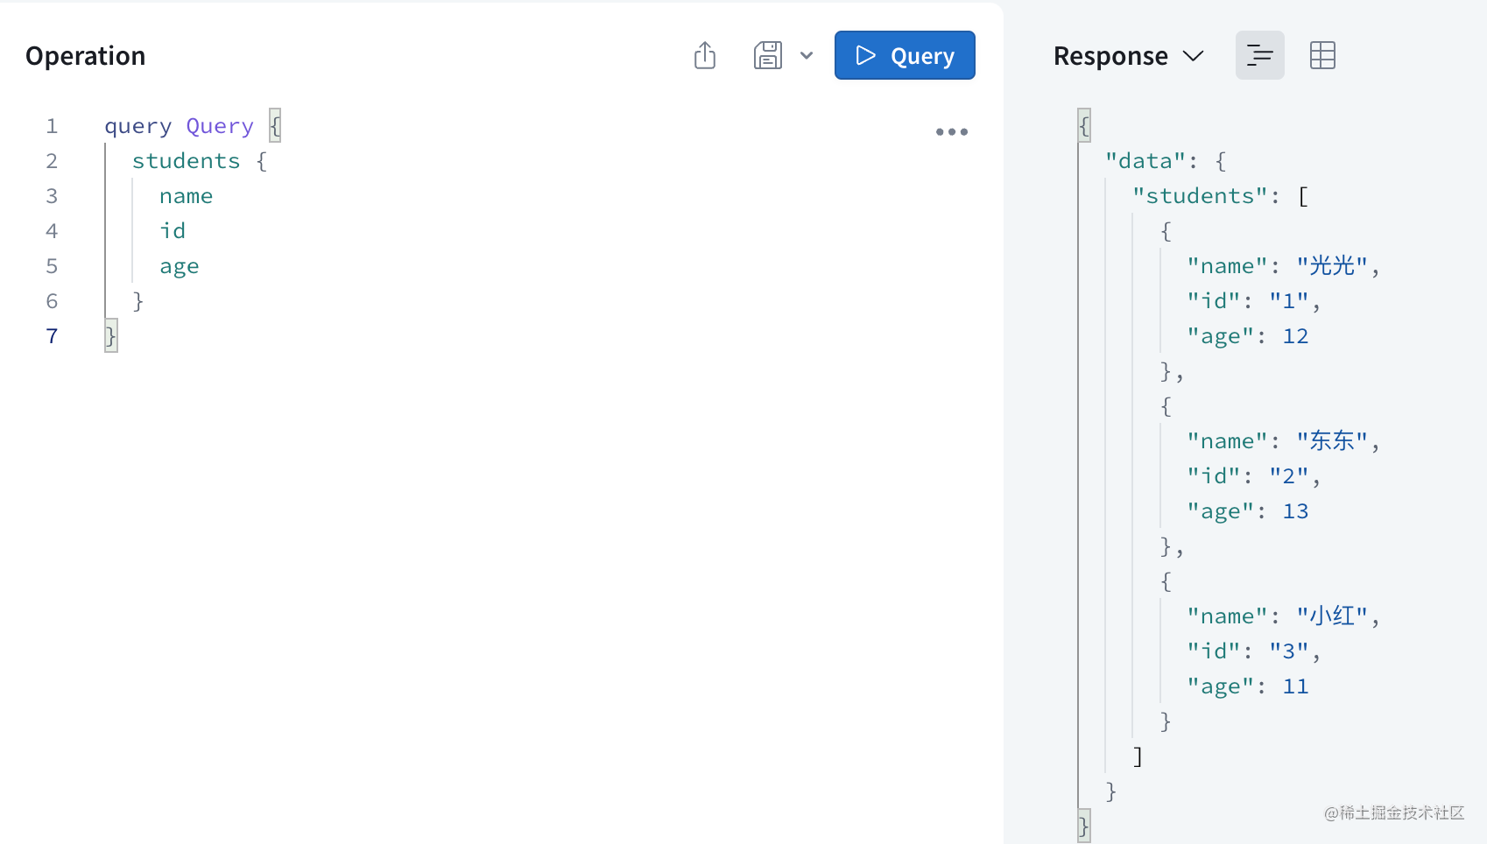Switch the response panel to table view
Screen dimensions: 1487x844
point(1322,54)
